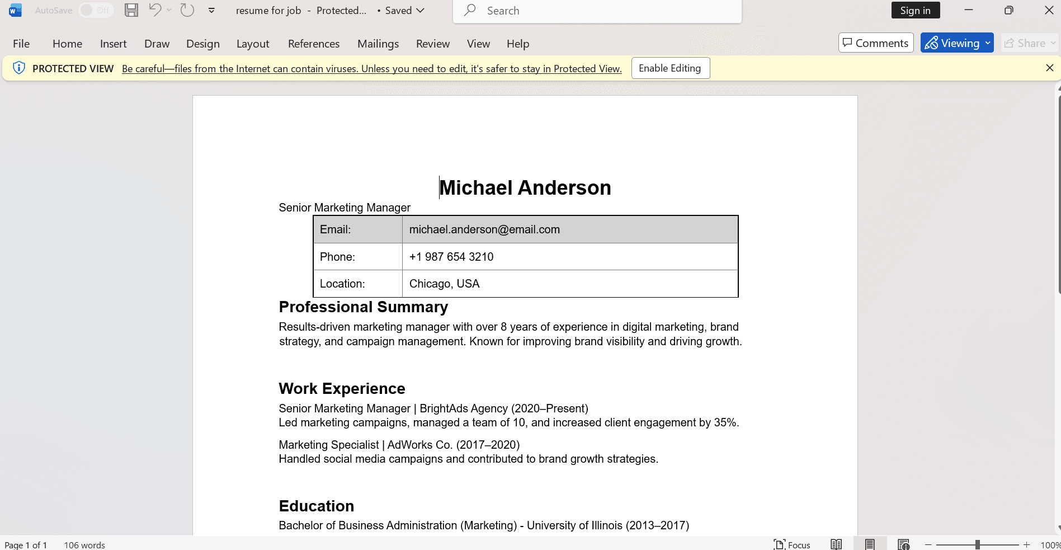This screenshot has height=550, width=1061.
Task: Expand the Customize Quick Access Toolbar dropdown
Action: tap(211, 10)
